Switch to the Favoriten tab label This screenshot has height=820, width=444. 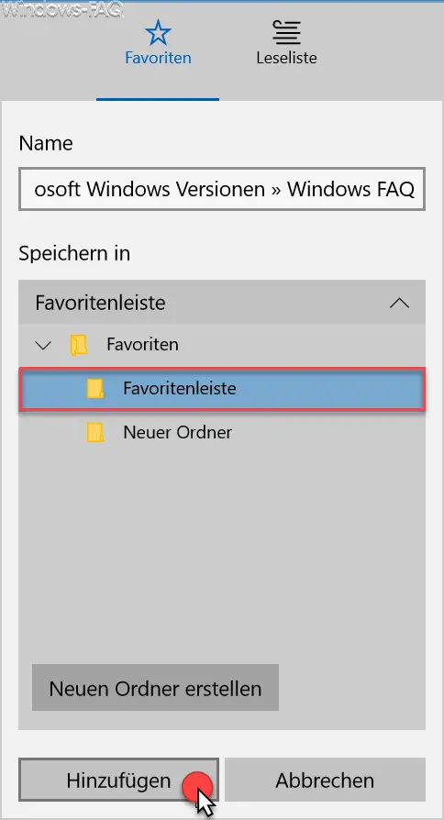(158, 58)
